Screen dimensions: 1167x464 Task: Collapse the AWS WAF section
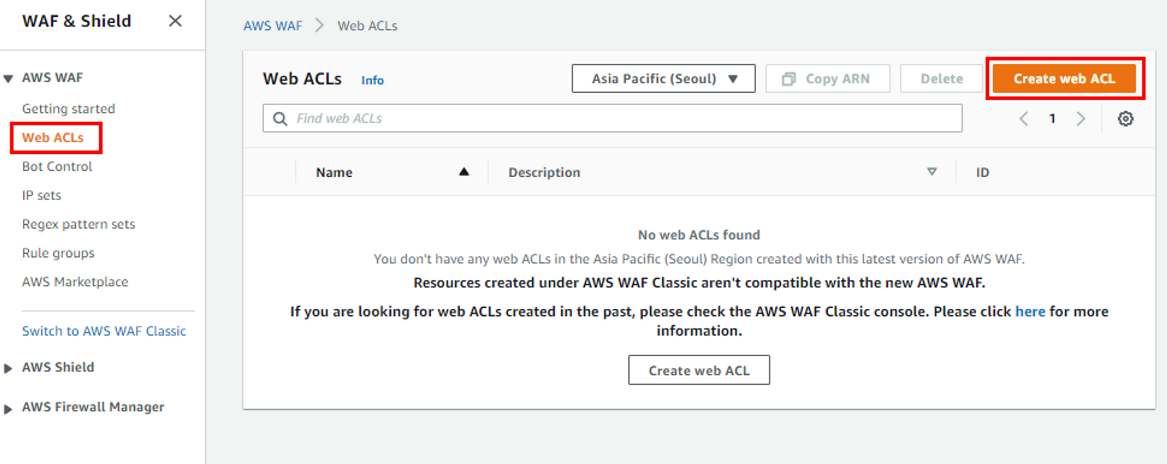point(8,78)
